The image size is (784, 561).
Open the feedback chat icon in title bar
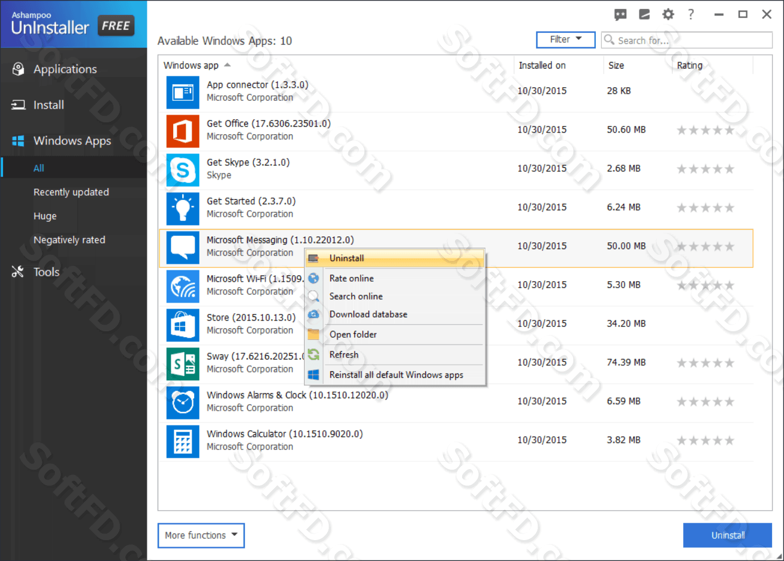click(x=620, y=15)
